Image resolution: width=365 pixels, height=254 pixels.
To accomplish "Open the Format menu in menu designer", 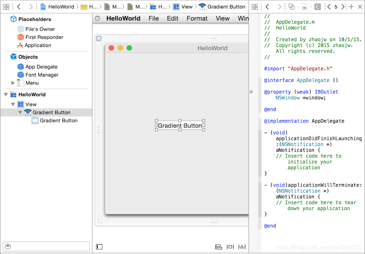I will click(x=197, y=19).
